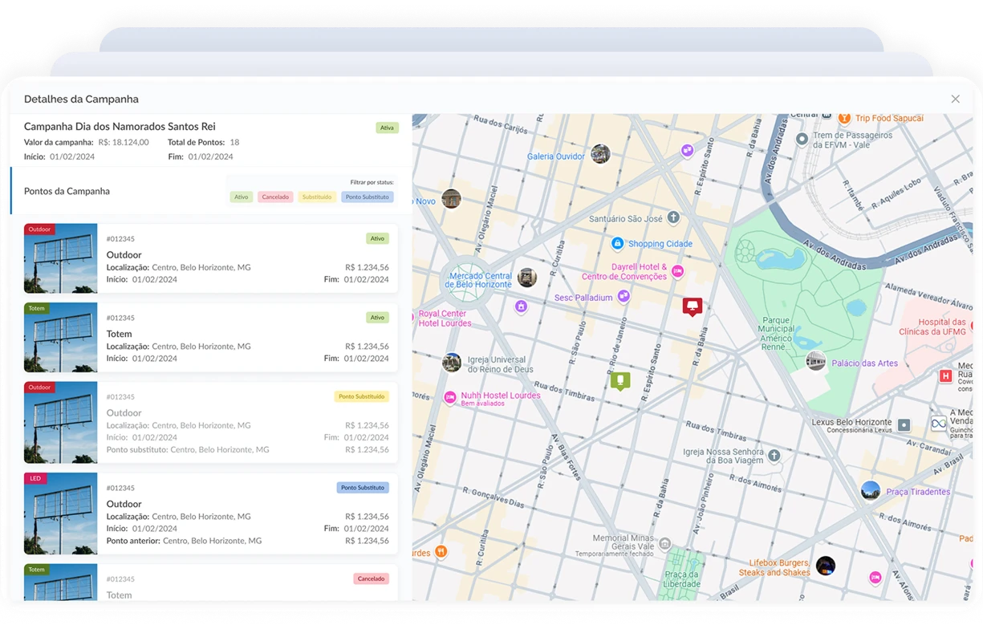Click Trem de Passageiros station pin

tap(802, 139)
